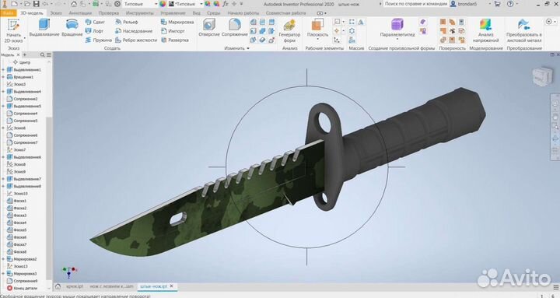Open a file from quick access toolbar
The height and width of the screenshot is (298, 560).
(27, 4)
